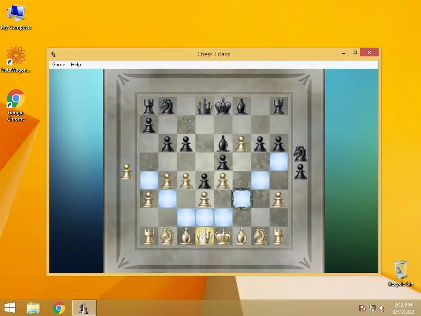Pick the white knight on g1
Screen dimensions: 421x316
click(x=260, y=237)
